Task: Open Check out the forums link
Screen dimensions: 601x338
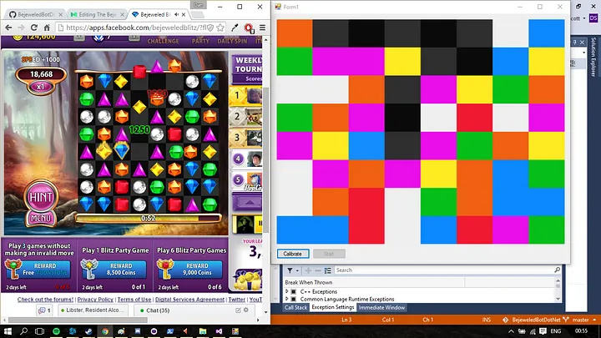Action: [45, 300]
